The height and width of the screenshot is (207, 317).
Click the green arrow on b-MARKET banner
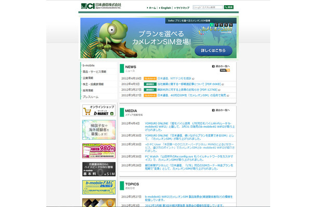pyautogui.click(x=112, y=114)
